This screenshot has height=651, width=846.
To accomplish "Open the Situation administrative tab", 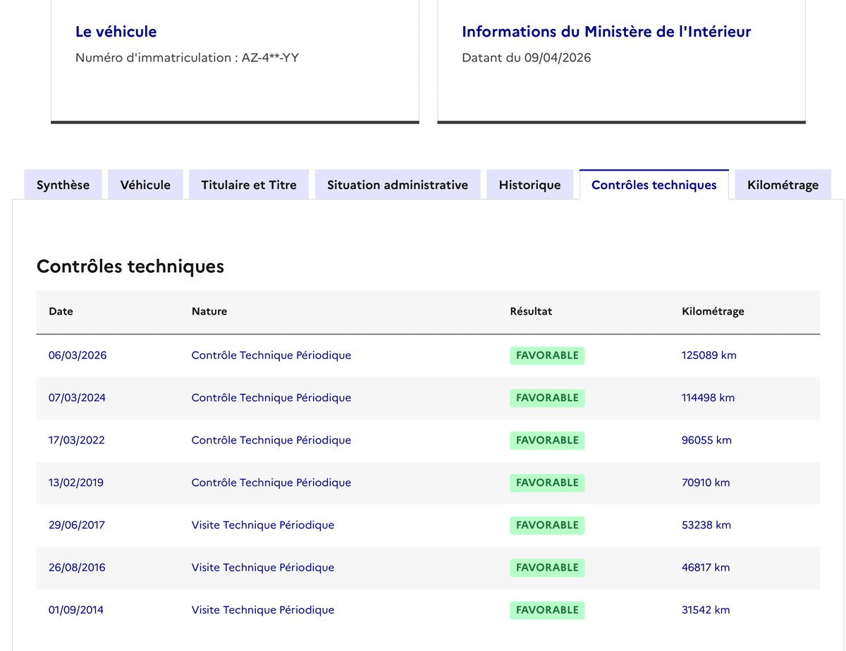I will point(397,185).
